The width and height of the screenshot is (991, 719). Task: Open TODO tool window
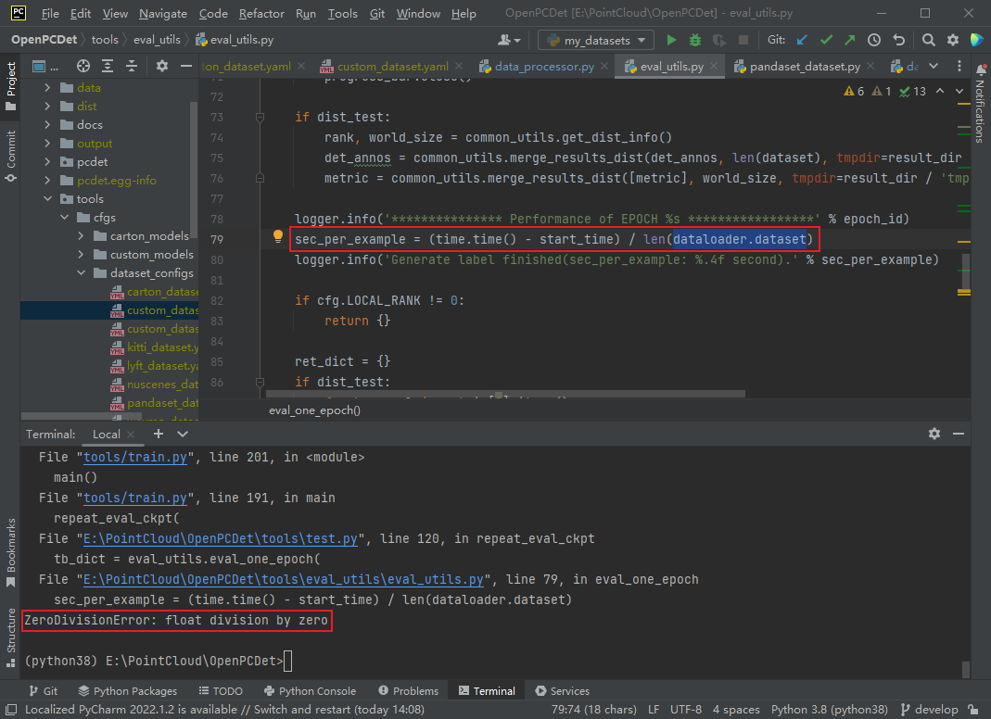[221, 690]
